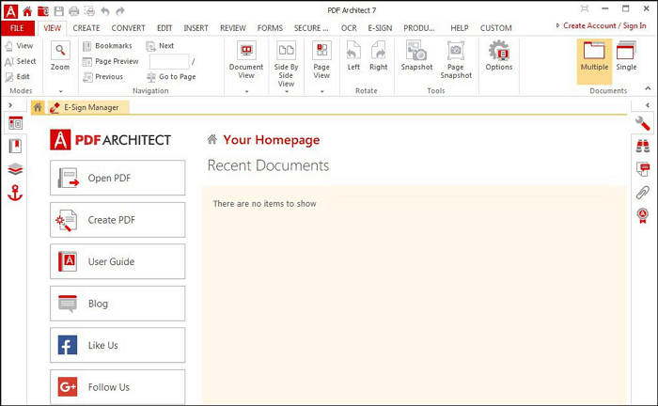Show the layers panel in left sidebar
658x406 pixels.
pyautogui.click(x=15, y=169)
